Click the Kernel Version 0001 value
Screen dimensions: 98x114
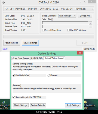24,30
